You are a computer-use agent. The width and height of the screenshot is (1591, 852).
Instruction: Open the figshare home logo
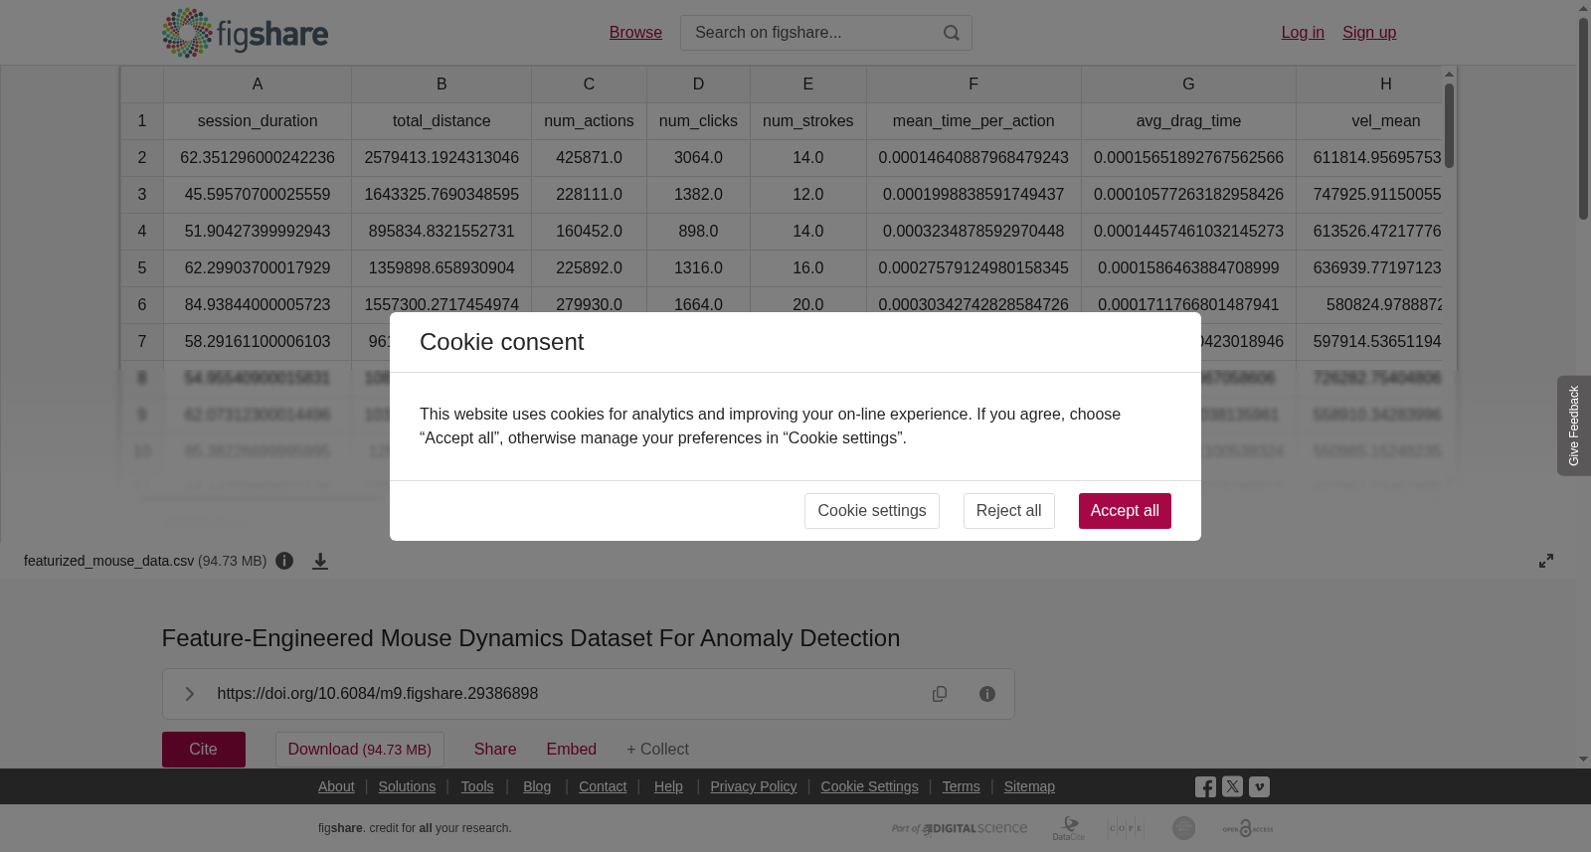(x=245, y=33)
